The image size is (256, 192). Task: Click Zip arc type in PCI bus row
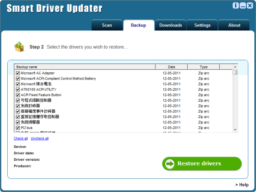204,128
